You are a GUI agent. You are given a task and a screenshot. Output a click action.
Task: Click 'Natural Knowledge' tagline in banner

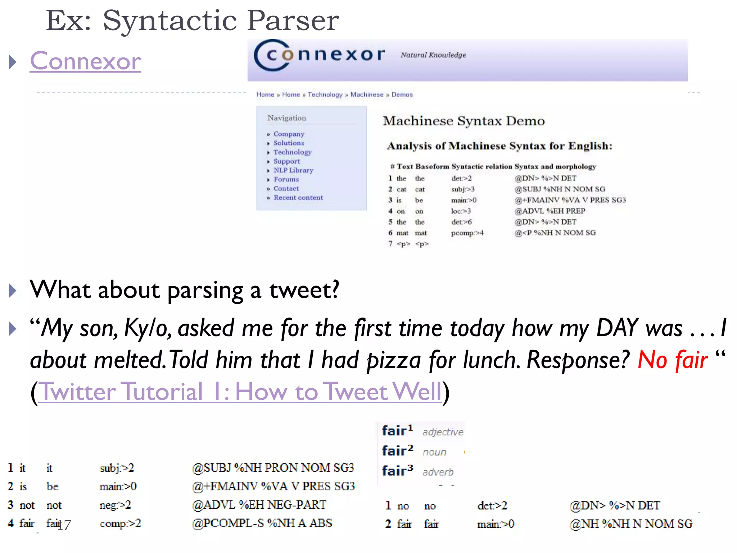click(433, 55)
